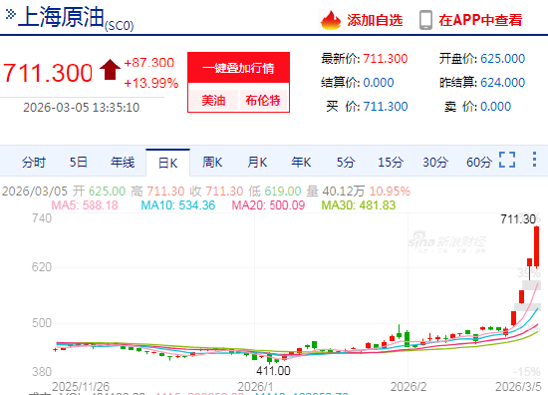Viewport: 548px width, 395px height.
Task: Click the 740 y-axis label
Action: pyautogui.click(x=42, y=218)
